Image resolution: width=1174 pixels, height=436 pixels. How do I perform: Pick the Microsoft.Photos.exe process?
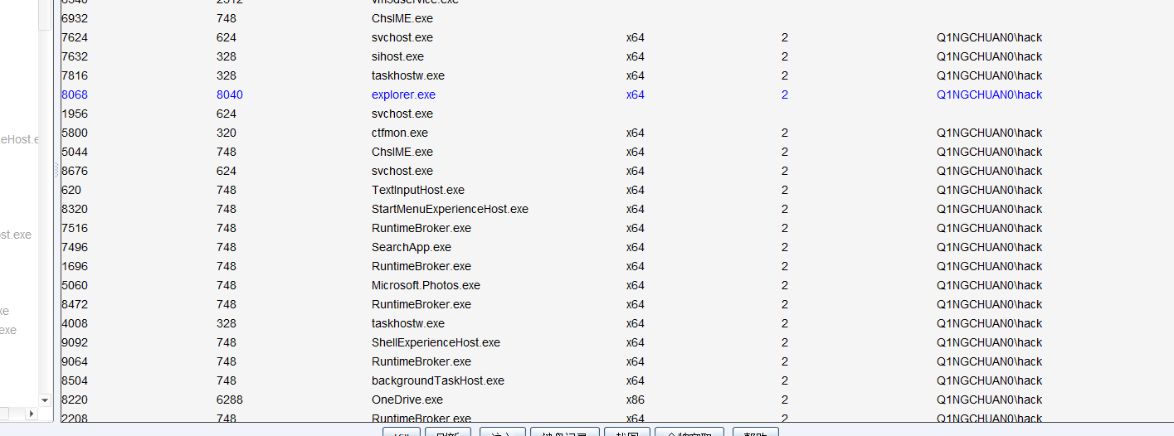coord(426,285)
